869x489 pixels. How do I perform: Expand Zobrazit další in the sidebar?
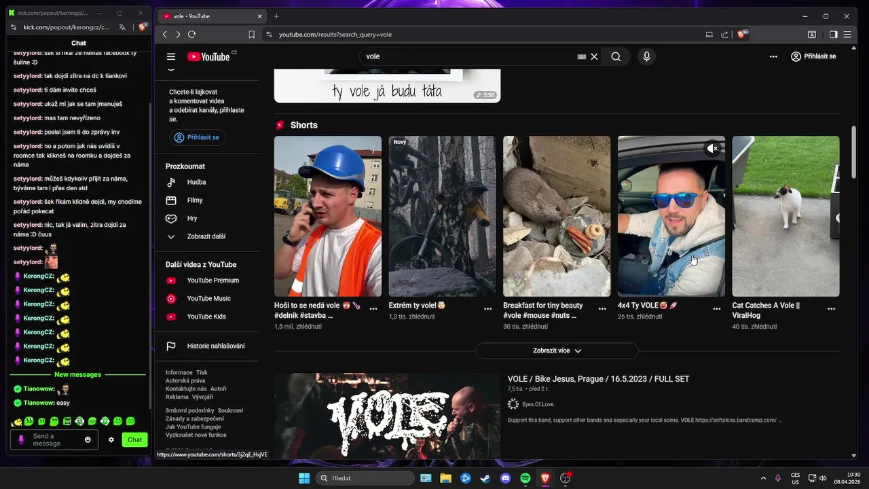point(206,236)
